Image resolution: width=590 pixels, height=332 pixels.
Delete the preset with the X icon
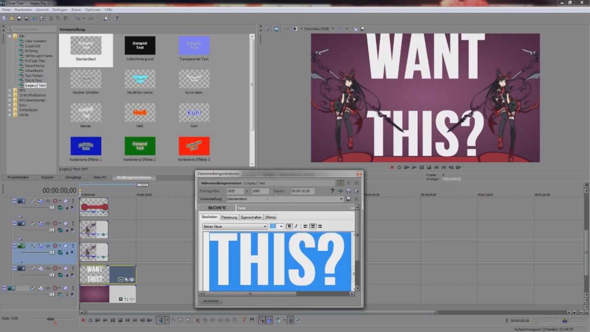click(x=356, y=199)
